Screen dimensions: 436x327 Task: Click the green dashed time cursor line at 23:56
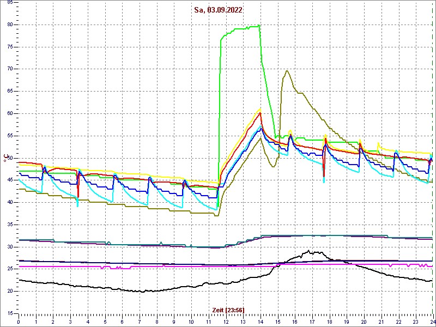(432, 159)
